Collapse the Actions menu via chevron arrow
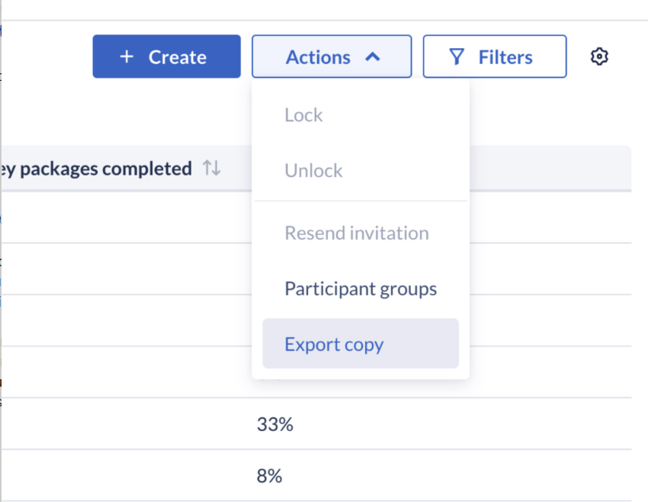 [x=372, y=56]
